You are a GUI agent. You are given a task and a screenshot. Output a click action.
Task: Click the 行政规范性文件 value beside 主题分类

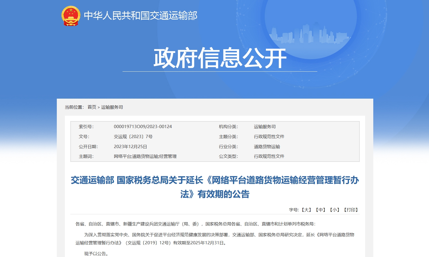click(269, 137)
